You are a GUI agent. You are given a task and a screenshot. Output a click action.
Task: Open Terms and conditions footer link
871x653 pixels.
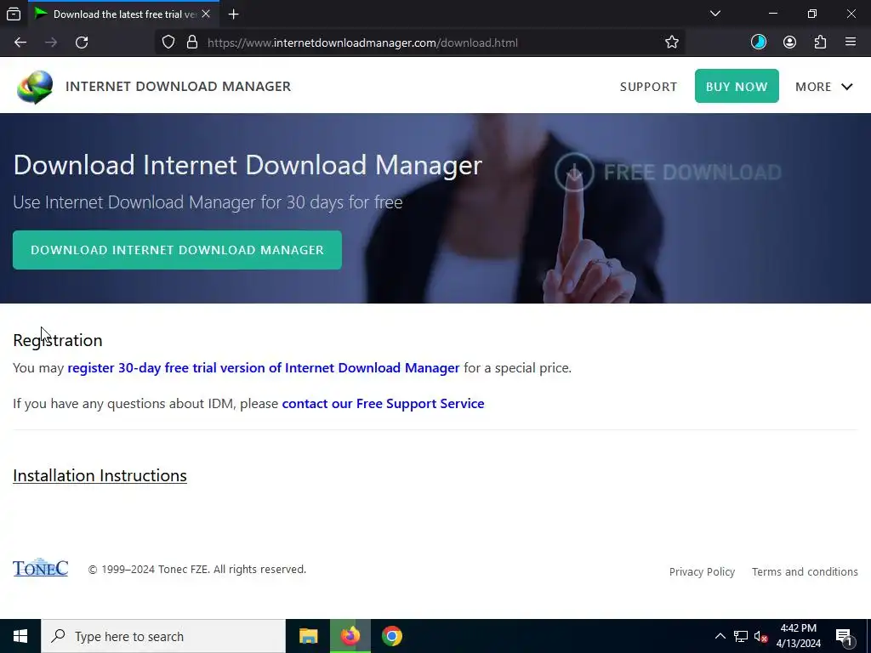[x=805, y=572]
